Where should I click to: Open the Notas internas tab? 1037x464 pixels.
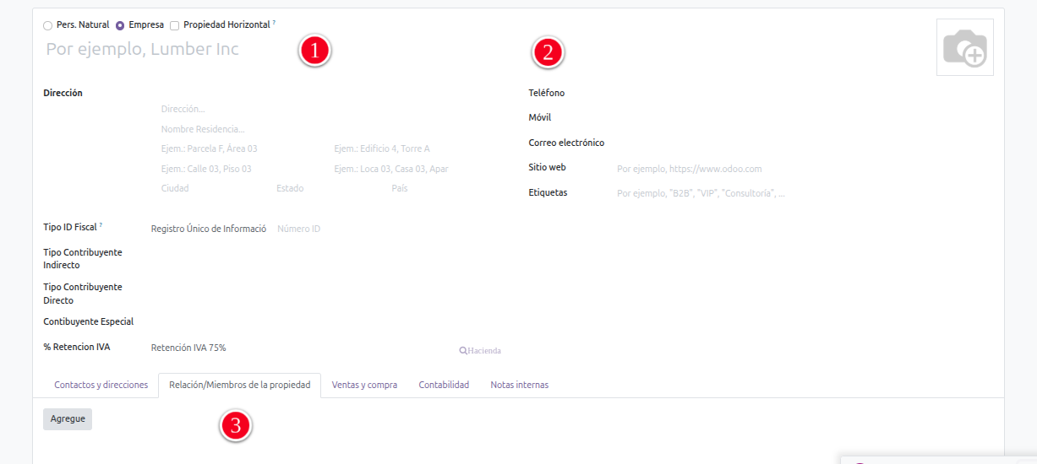(519, 385)
